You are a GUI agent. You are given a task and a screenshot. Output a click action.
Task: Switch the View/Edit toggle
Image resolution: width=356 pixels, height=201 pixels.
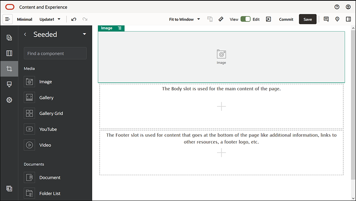246,19
